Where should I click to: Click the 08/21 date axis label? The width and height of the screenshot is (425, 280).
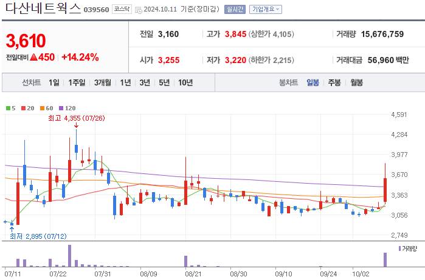tap(193, 274)
